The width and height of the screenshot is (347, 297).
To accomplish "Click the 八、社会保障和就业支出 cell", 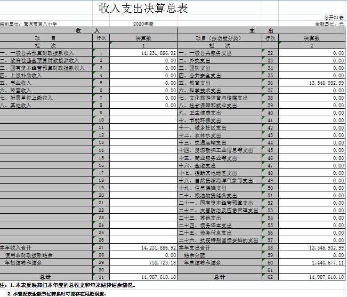I will click(x=220, y=106).
